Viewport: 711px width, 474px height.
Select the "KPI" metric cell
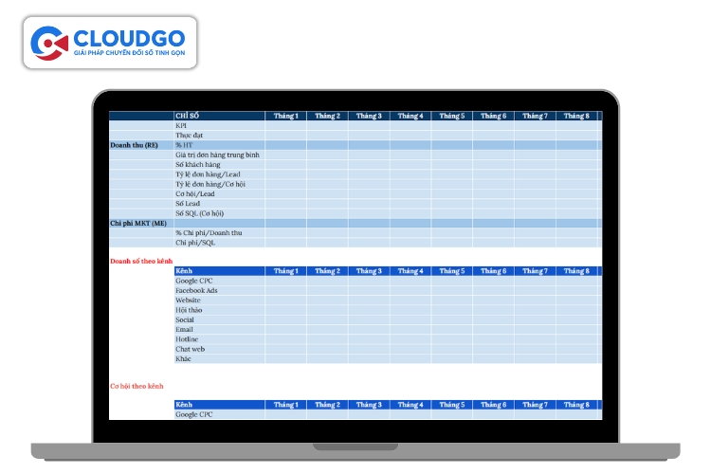[181, 125]
